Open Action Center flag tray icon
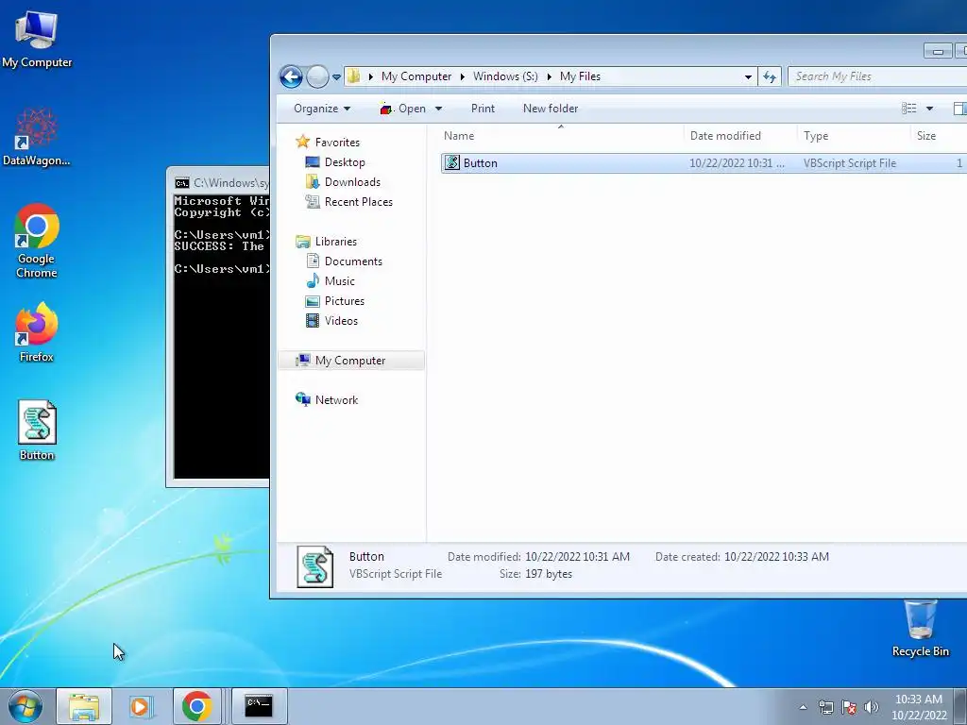This screenshot has height=725, width=967. pos(849,707)
